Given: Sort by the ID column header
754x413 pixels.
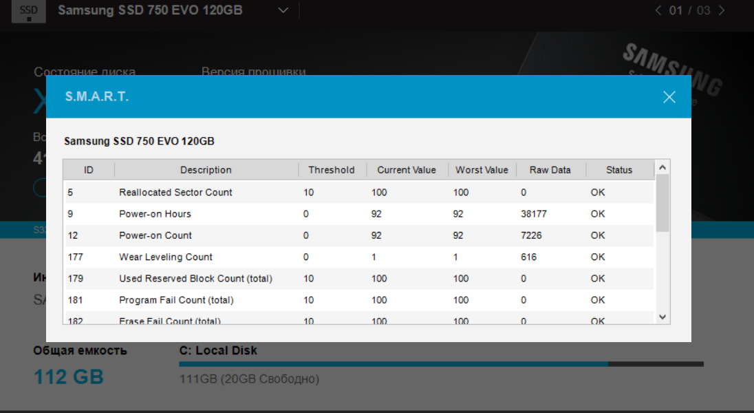Looking at the screenshot, I should [x=89, y=170].
